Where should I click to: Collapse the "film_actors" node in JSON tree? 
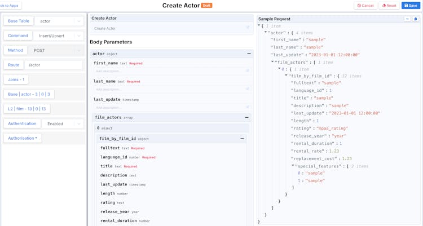272,62
